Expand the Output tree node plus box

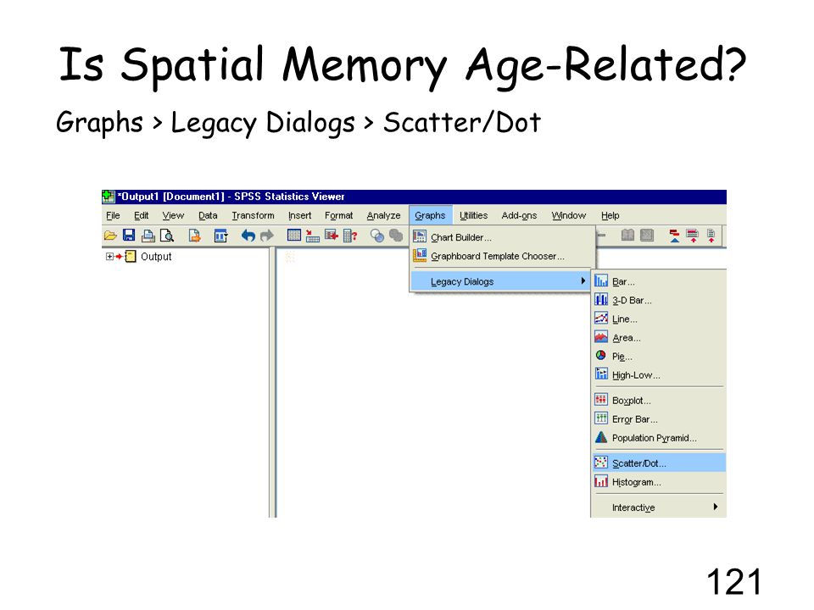tap(109, 256)
